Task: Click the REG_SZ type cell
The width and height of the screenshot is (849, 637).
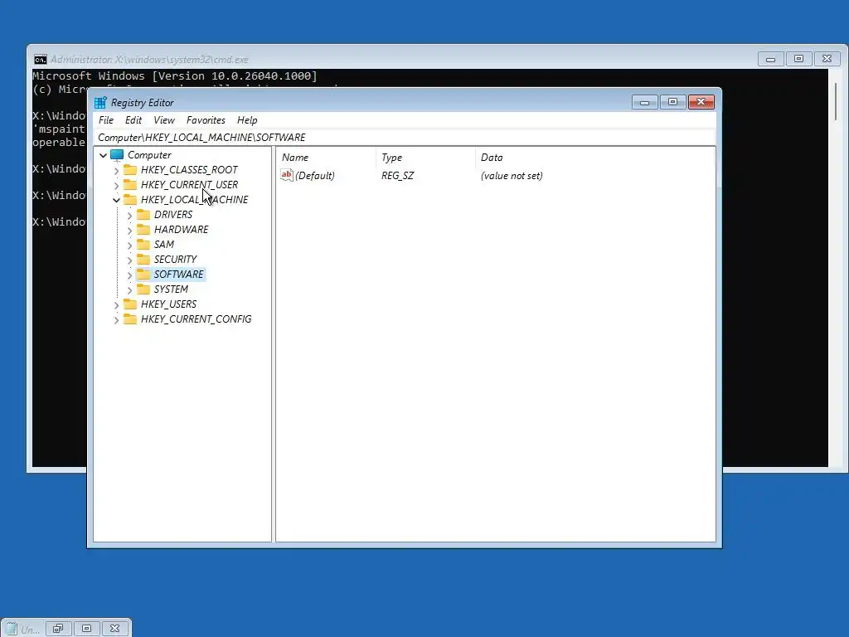Action: pos(397,176)
